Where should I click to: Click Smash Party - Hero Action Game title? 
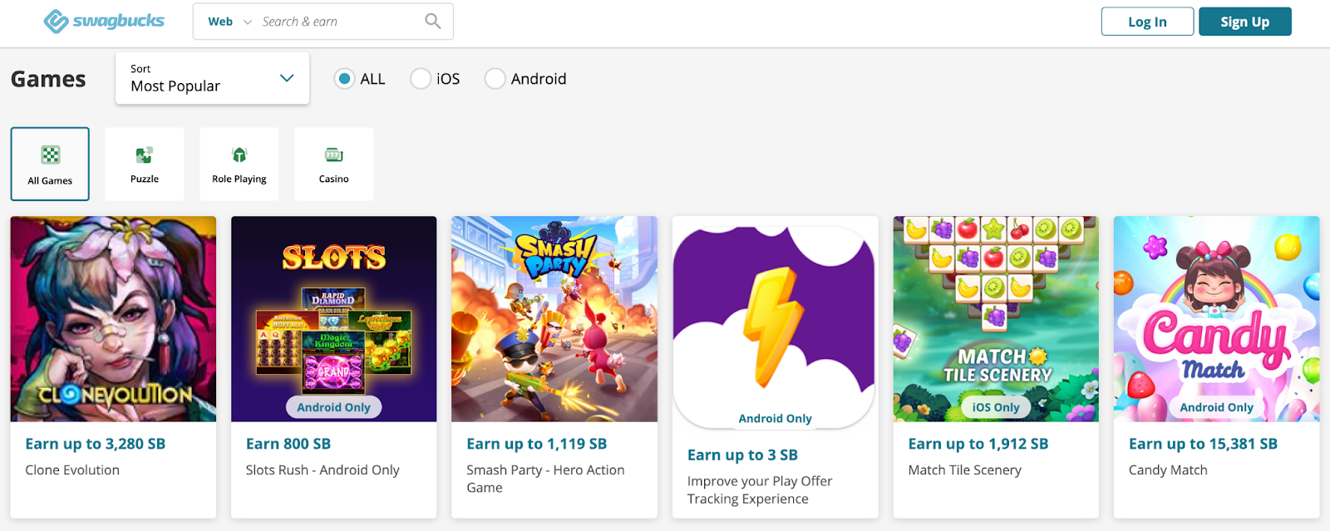545,479
